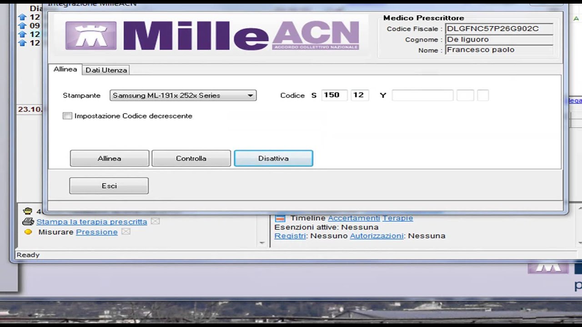Toggle Impostazione Codice decrescente checkbox
582x327 pixels.
(x=67, y=116)
